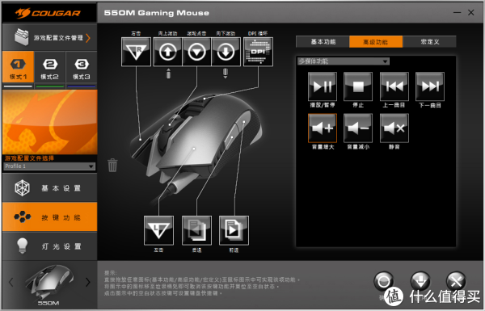This screenshot has height=311, width=485.
Task: Click the DPI cycle button assignment
Action: tap(259, 52)
